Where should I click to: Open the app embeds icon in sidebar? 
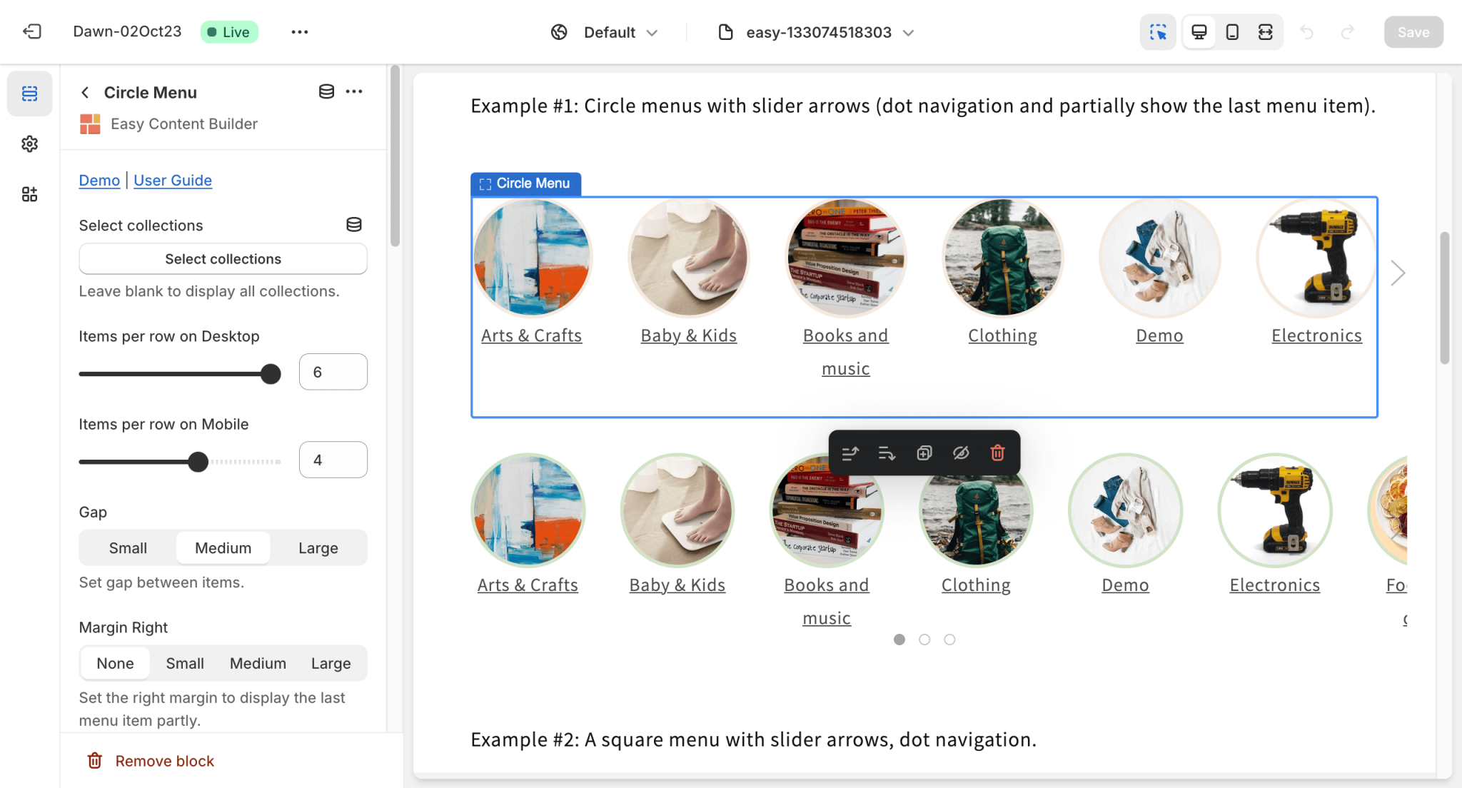point(29,193)
